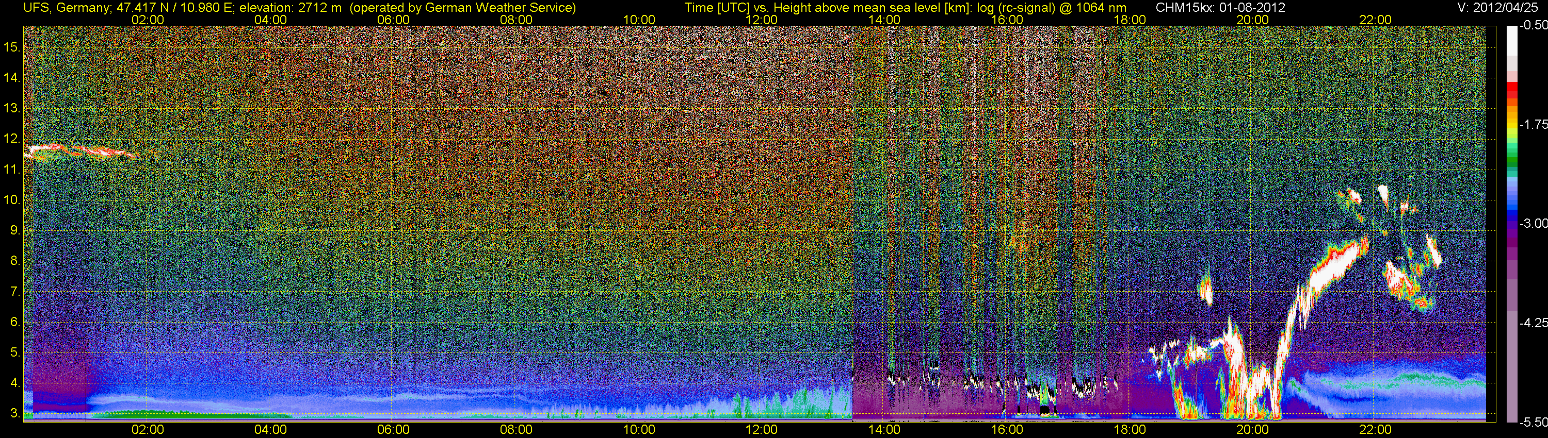Click '06:00' on the bottom time axis
Viewport: 1548px width, 438px height.
coord(393,430)
